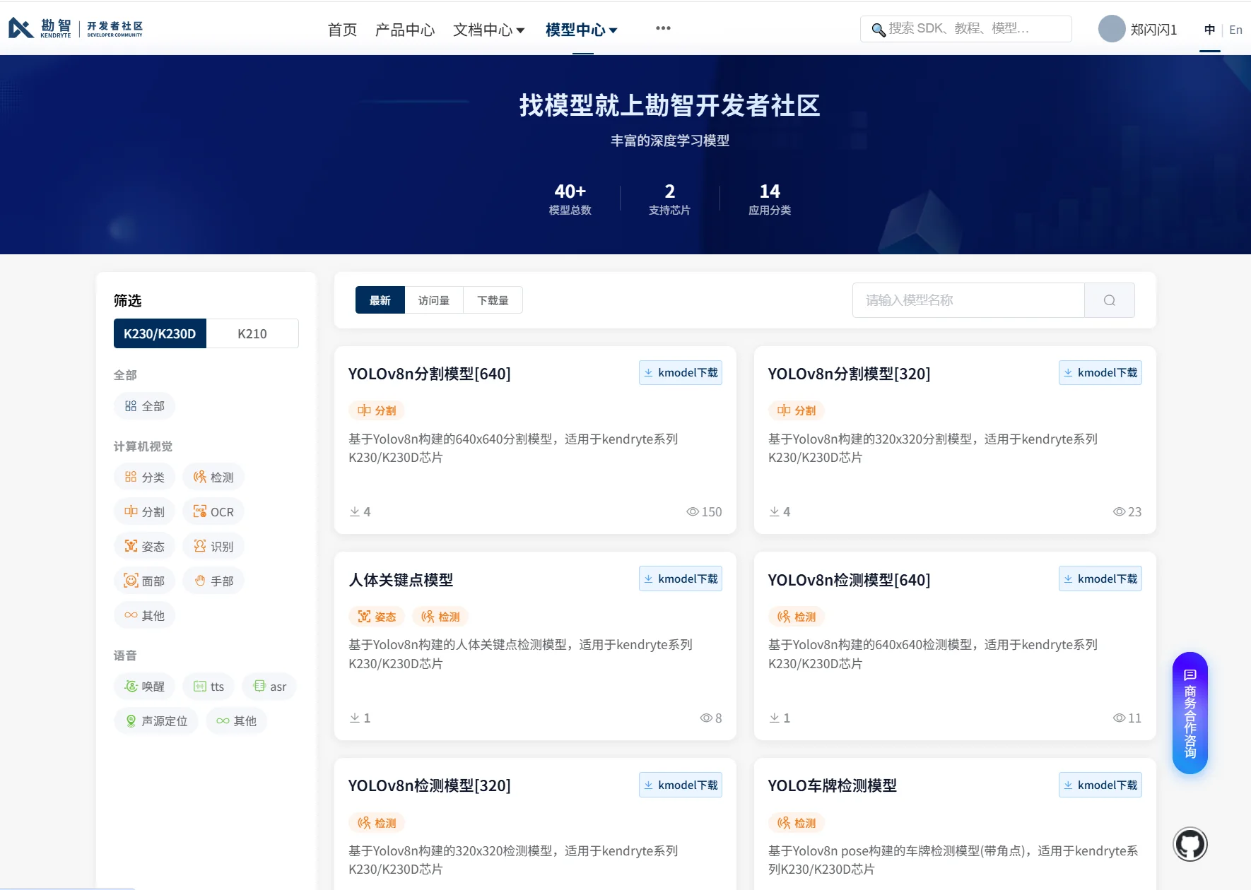The height and width of the screenshot is (890, 1251).
Task: Sort models by 下载量
Action: [493, 300]
